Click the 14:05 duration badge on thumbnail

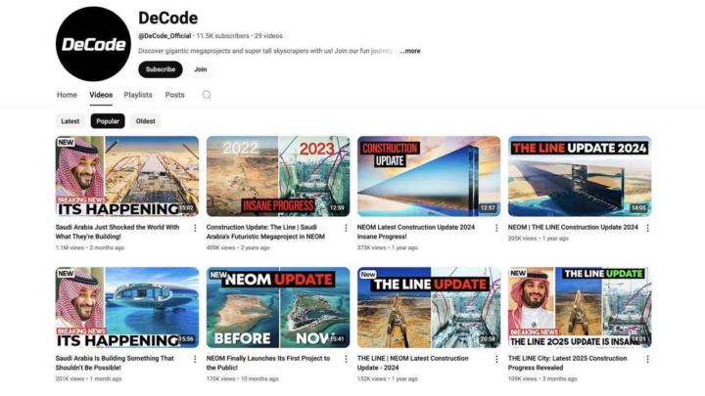coord(638,208)
